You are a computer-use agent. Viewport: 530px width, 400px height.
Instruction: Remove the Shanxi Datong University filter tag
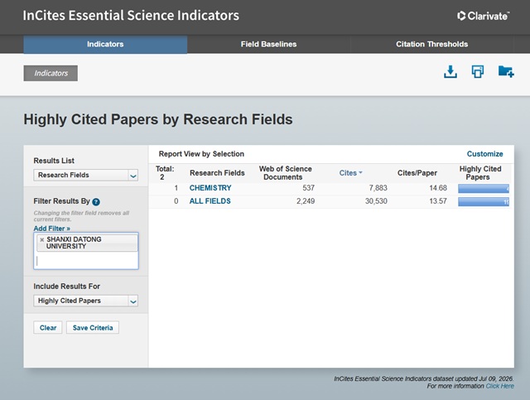pos(42,239)
